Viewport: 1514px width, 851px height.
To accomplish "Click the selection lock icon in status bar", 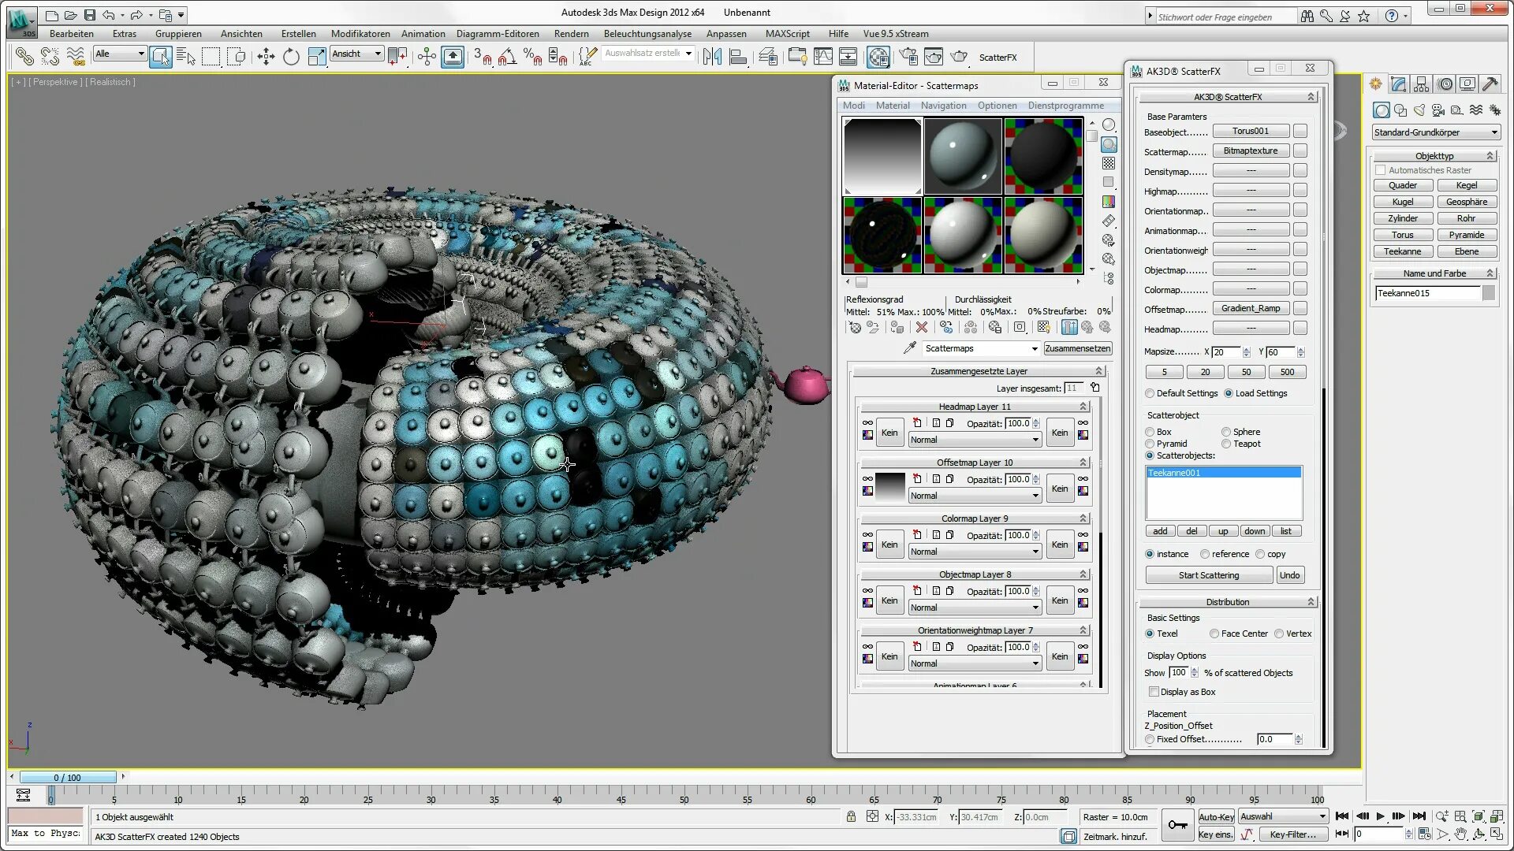I will point(851,816).
